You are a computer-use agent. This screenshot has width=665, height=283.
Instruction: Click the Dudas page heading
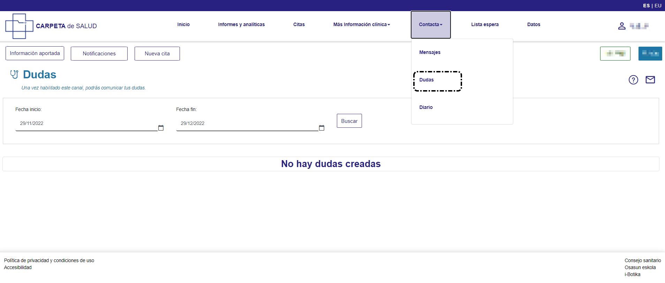[40, 74]
